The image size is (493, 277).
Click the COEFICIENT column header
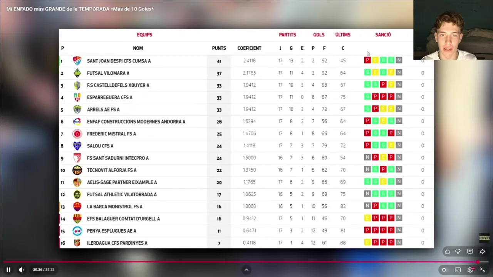coord(249,48)
